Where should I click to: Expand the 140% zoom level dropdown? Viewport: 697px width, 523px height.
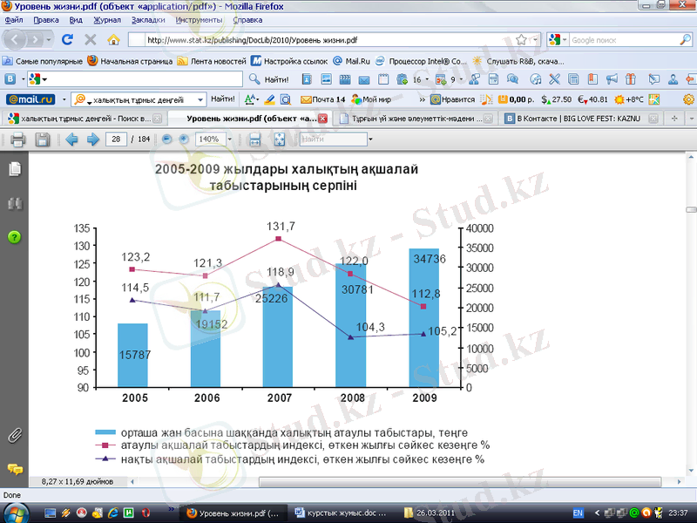[228, 139]
